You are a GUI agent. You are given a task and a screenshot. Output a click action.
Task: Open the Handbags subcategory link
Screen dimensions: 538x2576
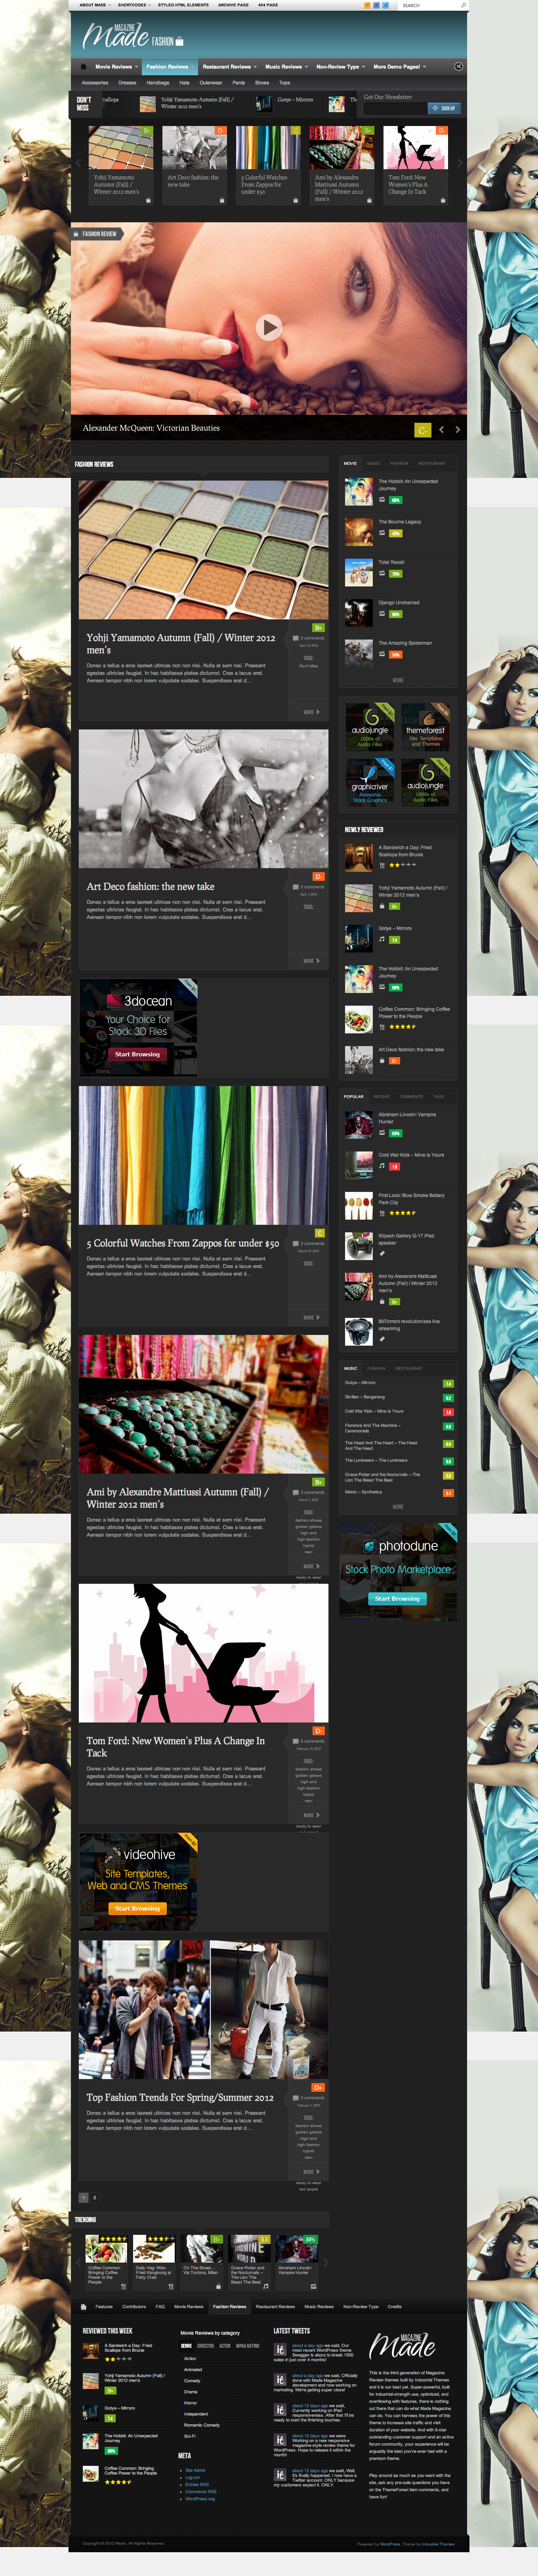click(158, 83)
